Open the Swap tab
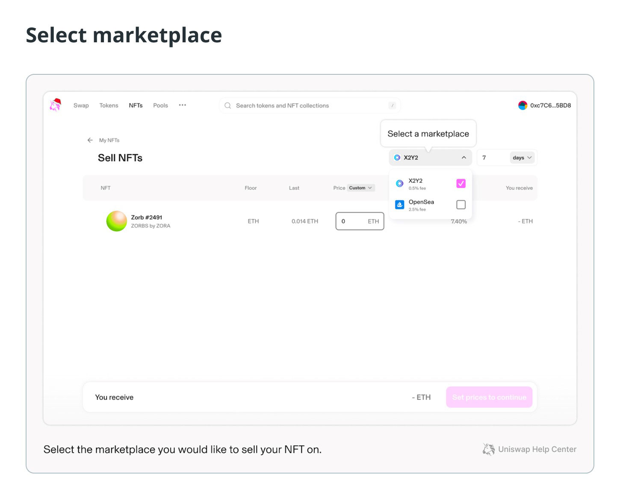620x497 pixels. pyautogui.click(x=81, y=106)
